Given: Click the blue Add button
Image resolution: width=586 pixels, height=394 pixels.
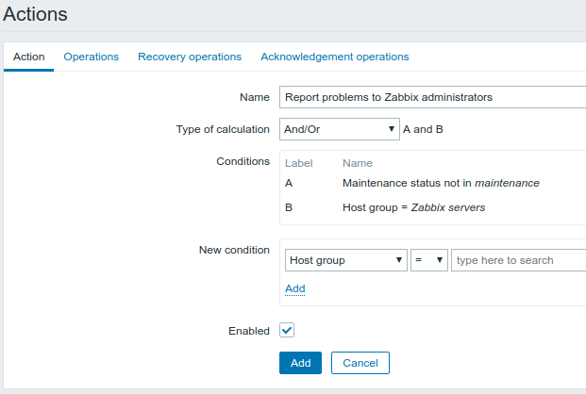Looking at the screenshot, I should coord(300,363).
